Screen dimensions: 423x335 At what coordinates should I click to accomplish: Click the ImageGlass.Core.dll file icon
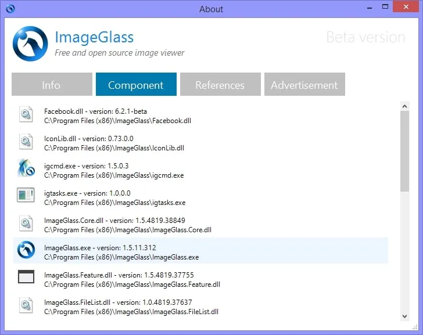pyautogui.click(x=26, y=224)
